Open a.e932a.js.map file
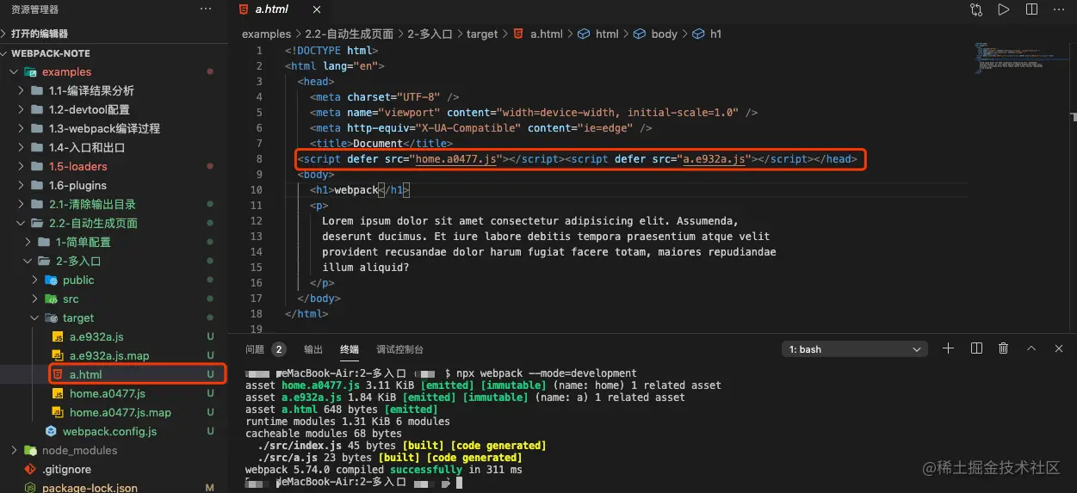The height and width of the screenshot is (493, 1077). [109, 355]
